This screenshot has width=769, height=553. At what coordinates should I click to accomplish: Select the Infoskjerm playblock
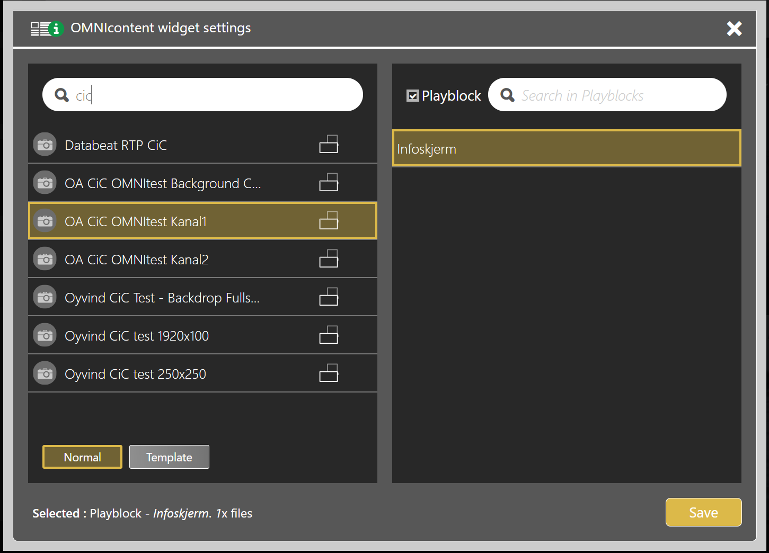tap(567, 148)
